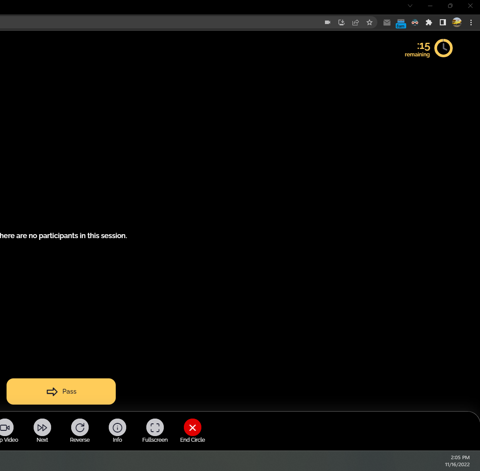Open the share icon in the browser toolbar
Screen dimensions: 480x471
pos(356,22)
